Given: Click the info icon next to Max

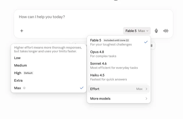Looking at the screenshot, I should [x=24, y=88].
